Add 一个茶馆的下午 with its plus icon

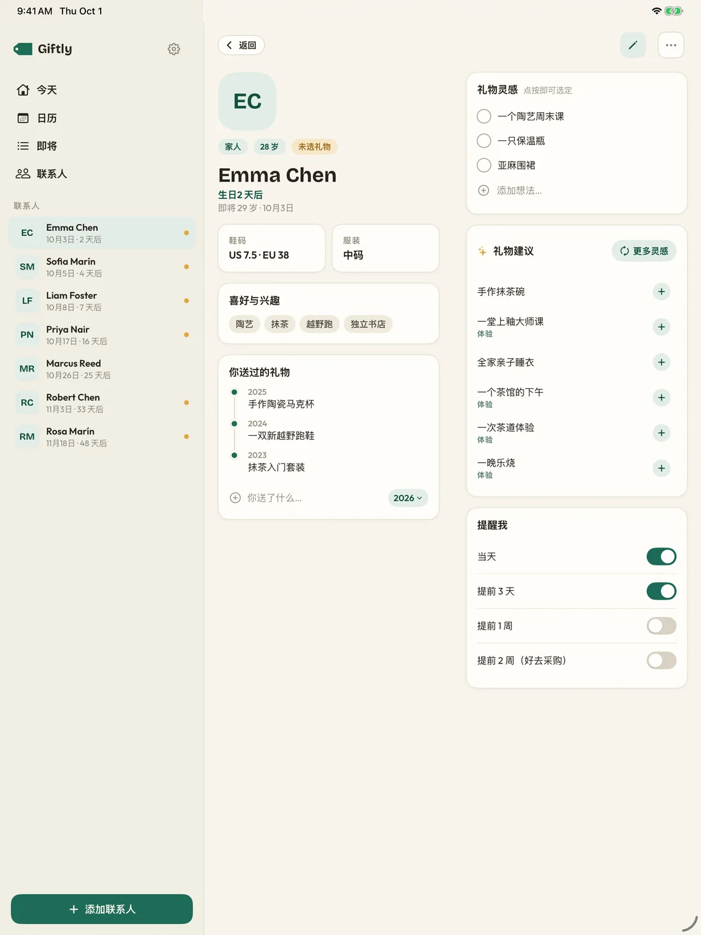[661, 398]
